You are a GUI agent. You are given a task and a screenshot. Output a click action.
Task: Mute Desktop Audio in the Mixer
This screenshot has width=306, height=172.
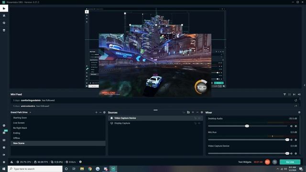click(291, 126)
